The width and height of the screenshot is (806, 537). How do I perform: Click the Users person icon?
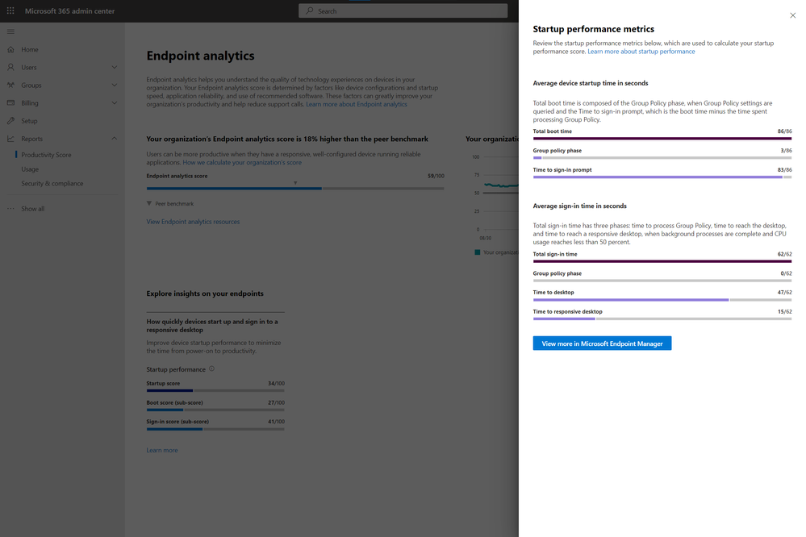tap(11, 67)
